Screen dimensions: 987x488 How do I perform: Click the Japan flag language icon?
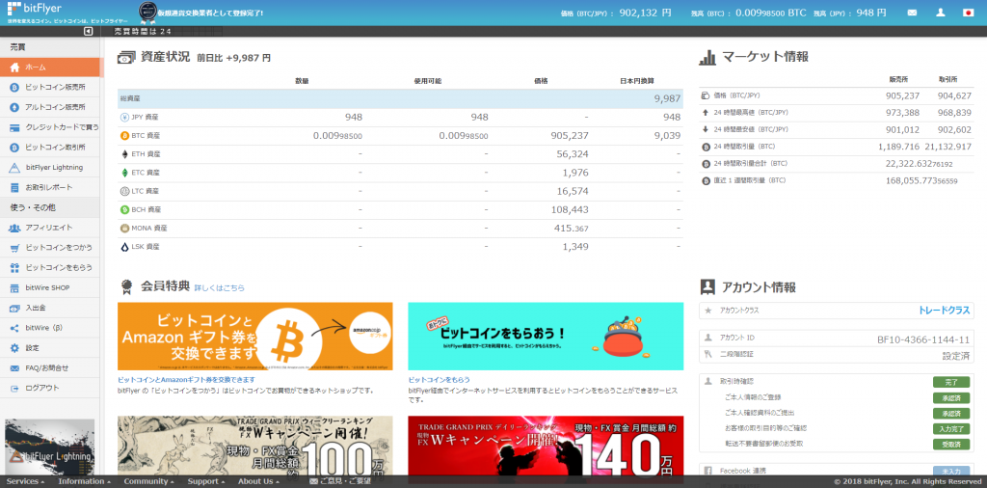click(969, 13)
